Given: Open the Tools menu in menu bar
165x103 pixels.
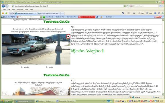Looking at the screenshot, I should 26,10.
